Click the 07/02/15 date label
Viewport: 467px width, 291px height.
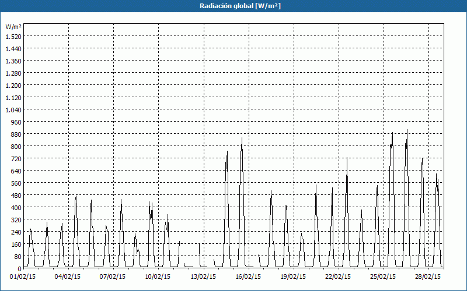(113, 277)
